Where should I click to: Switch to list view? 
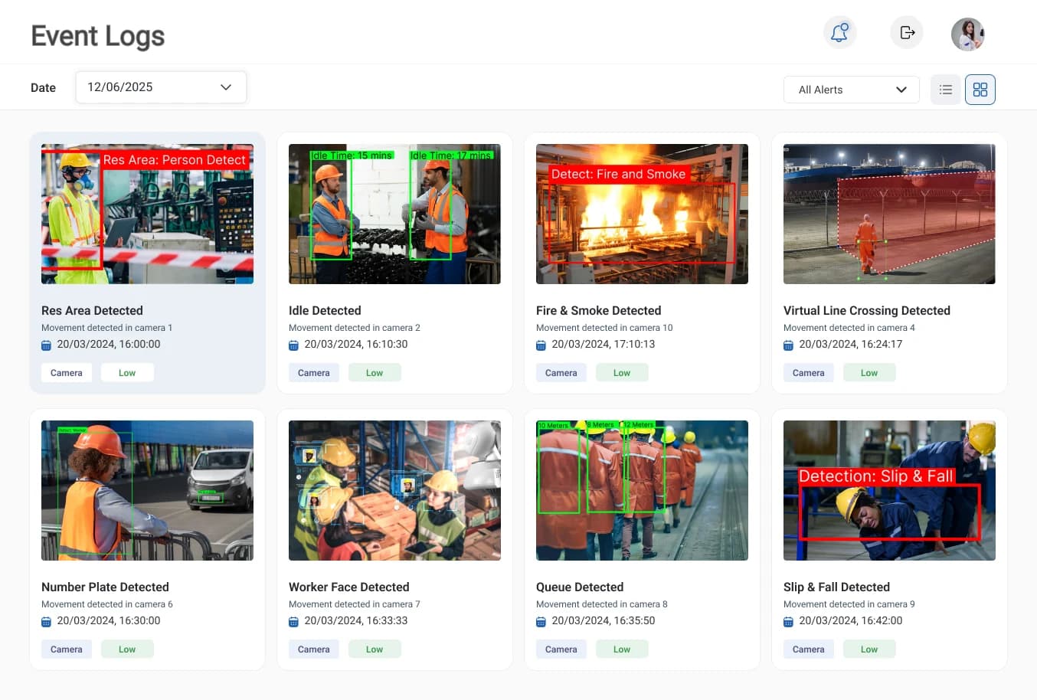pos(945,89)
